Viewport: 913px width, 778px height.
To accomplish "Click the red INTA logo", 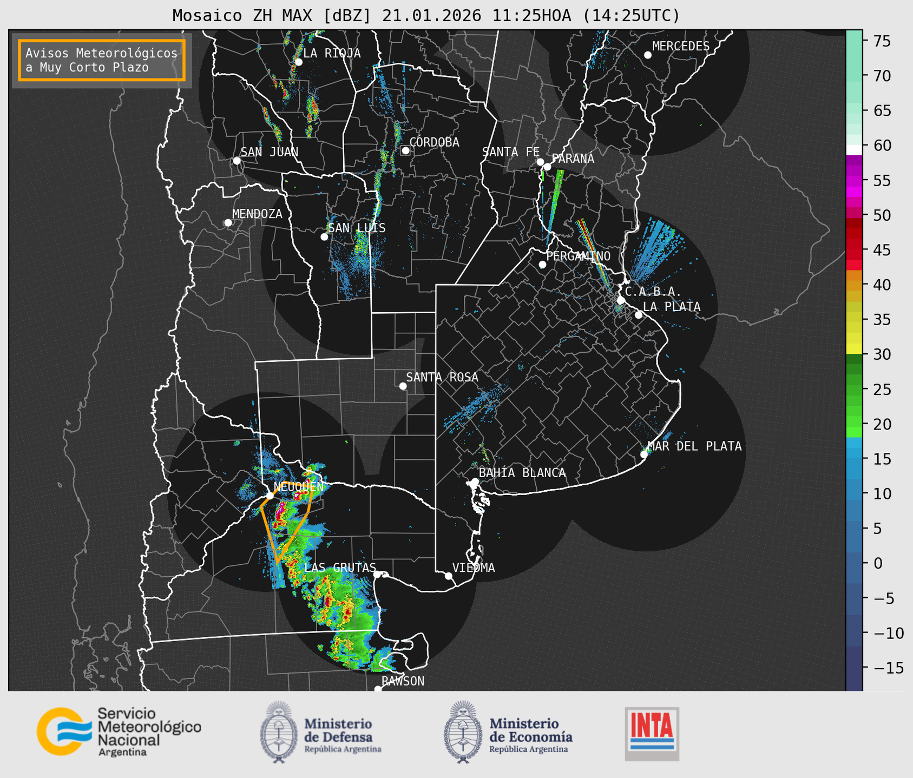I will point(652,734).
